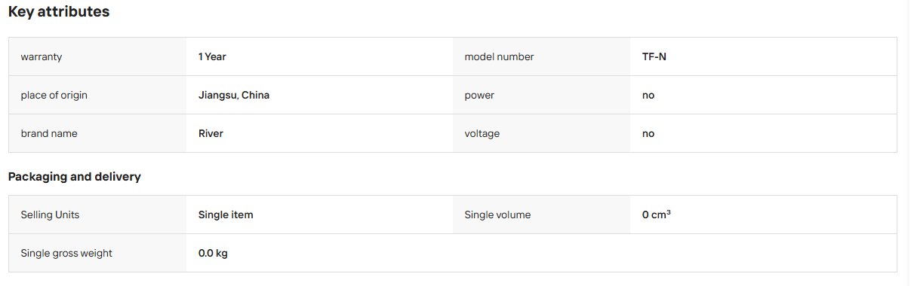Click the Key attributes heading
This screenshot has height=286, width=911.
tap(59, 12)
